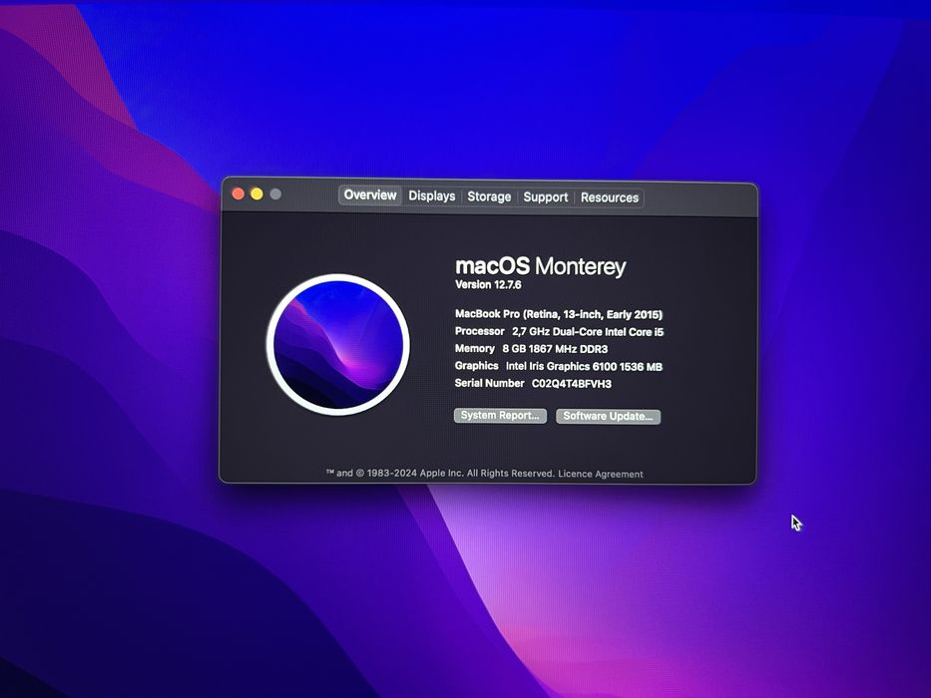
Task: Click the 2,7 GHz Dual-Core processor text
Action: tap(588, 332)
